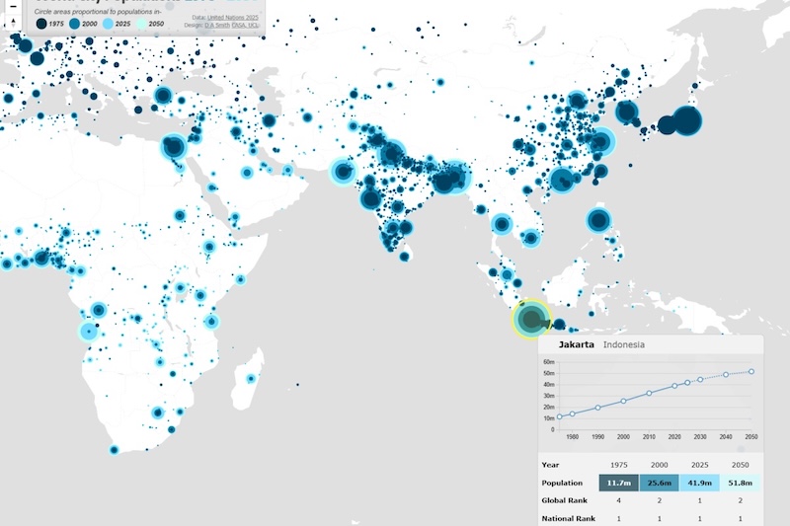Viewport: 790px width, 526px height.
Task: Click the Cape Town circle in South Africa
Action: coord(114,450)
